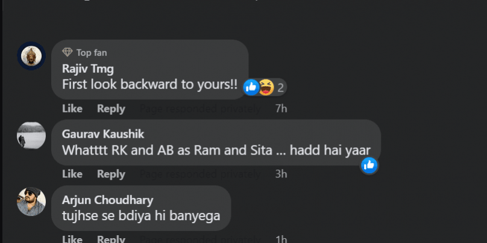Open the 7h timestamp link
This screenshot has height=243, width=487.
click(280, 109)
